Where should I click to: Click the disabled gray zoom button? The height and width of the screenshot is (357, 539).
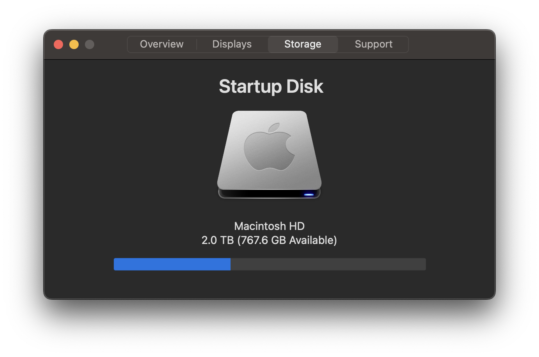[90, 44]
